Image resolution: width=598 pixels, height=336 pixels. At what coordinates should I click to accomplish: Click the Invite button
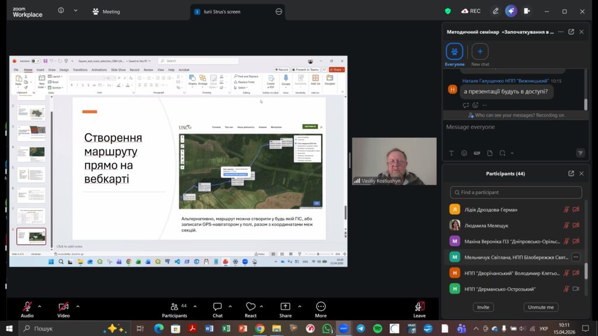[x=483, y=307]
